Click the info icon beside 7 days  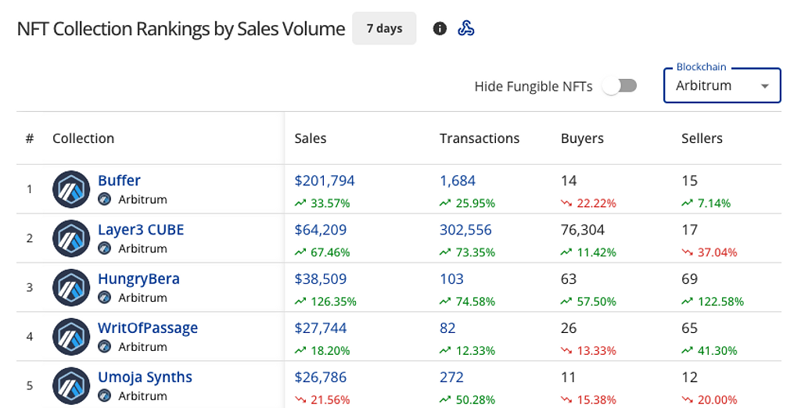[440, 29]
